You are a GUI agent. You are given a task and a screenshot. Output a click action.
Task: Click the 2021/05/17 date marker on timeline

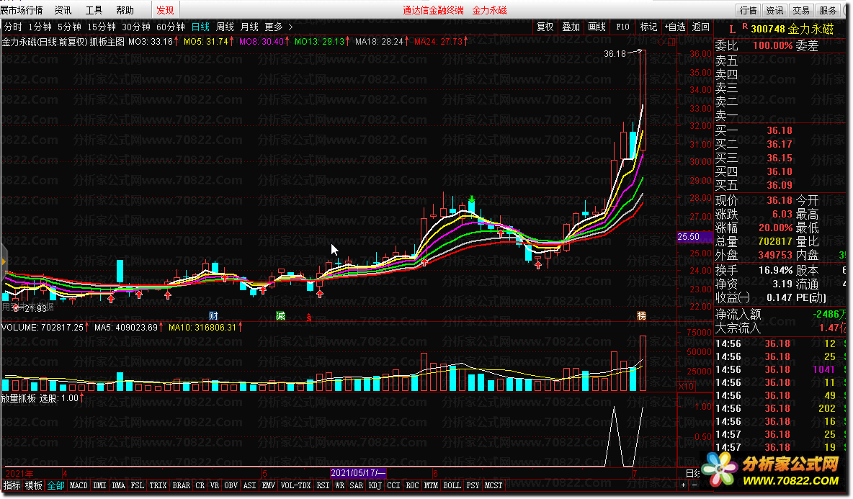click(x=358, y=474)
